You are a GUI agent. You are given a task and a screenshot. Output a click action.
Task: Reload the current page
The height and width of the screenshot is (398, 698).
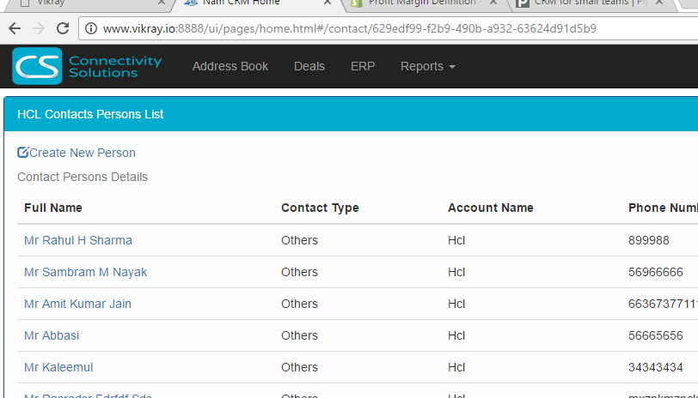pos(63,28)
